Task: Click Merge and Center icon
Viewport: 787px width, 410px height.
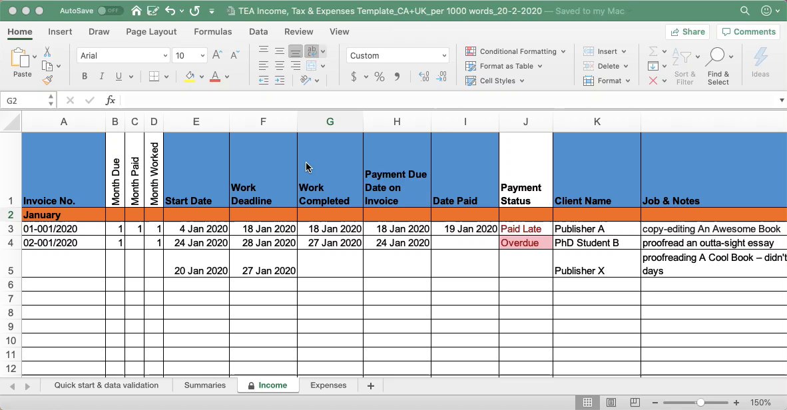Action: (x=312, y=66)
